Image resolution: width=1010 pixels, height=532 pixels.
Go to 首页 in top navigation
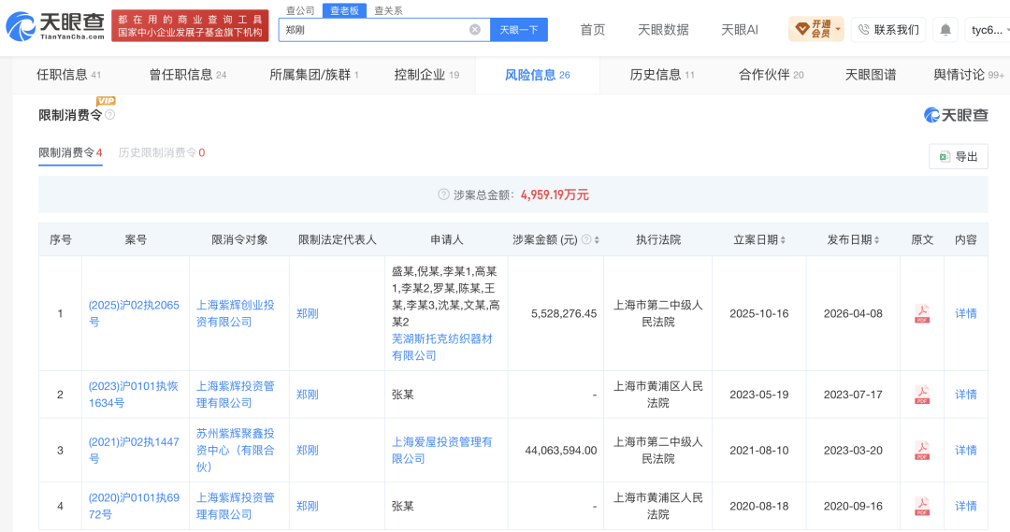pyautogui.click(x=592, y=30)
